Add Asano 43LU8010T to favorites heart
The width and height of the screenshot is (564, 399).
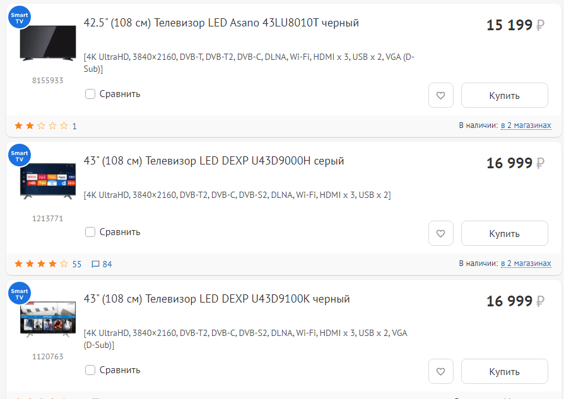pyautogui.click(x=441, y=96)
